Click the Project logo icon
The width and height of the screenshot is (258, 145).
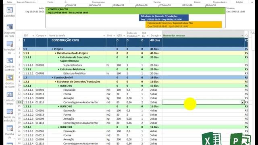[240, 139]
